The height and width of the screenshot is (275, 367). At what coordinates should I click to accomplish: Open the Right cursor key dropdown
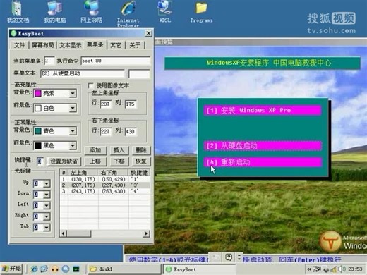point(47,216)
